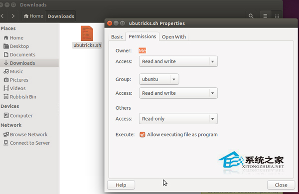The height and width of the screenshot is (194, 299).
Task: Switch to grid view icon
Action: pos(277,16)
